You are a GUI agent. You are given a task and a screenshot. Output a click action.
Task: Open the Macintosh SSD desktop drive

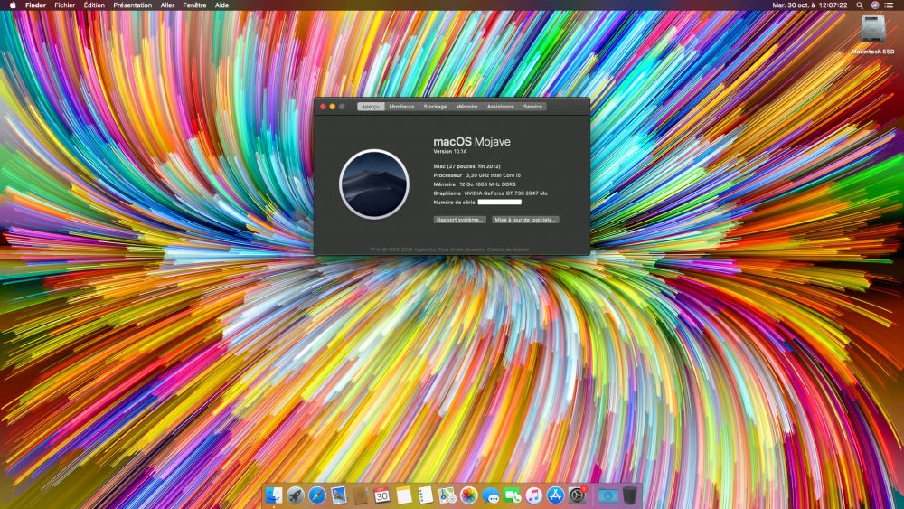pyautogui.click(x=873, y=33)
